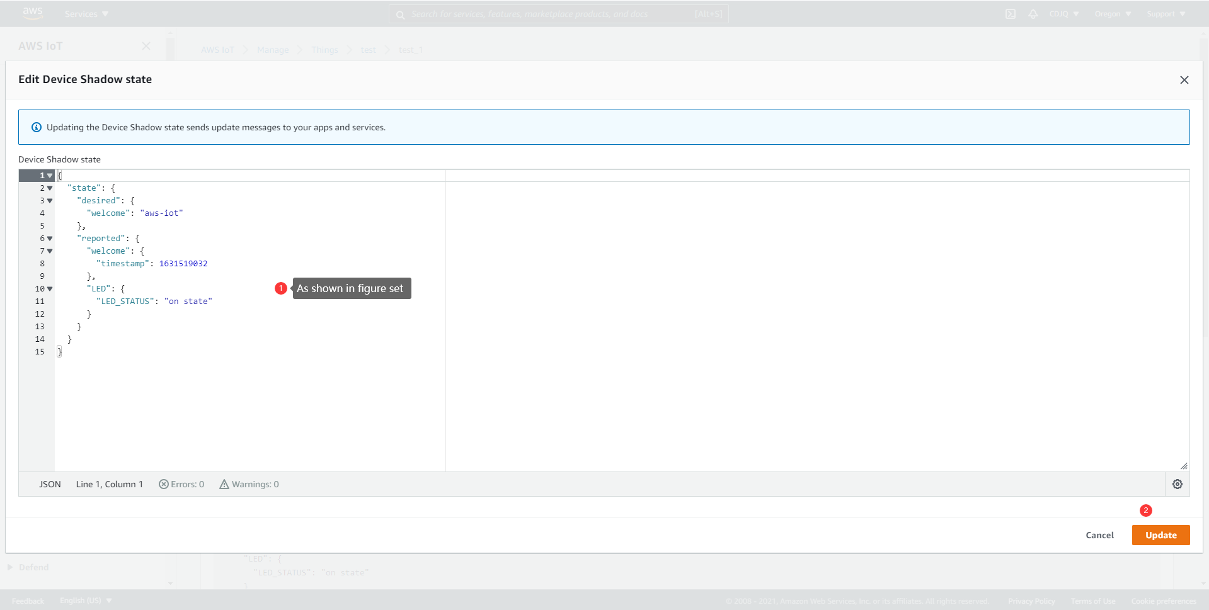Click line number 15 in the gutter
Viewport: 1209px width, 610px height.
40,352
